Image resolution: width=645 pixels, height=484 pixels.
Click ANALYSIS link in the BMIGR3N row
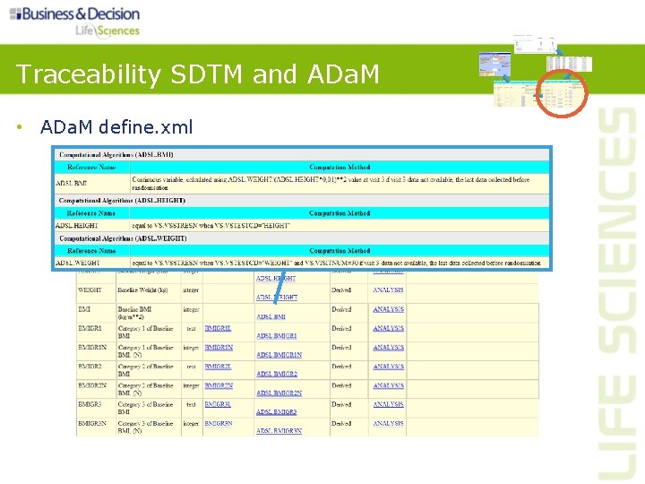pyautogui.click(x=388, y=423)
